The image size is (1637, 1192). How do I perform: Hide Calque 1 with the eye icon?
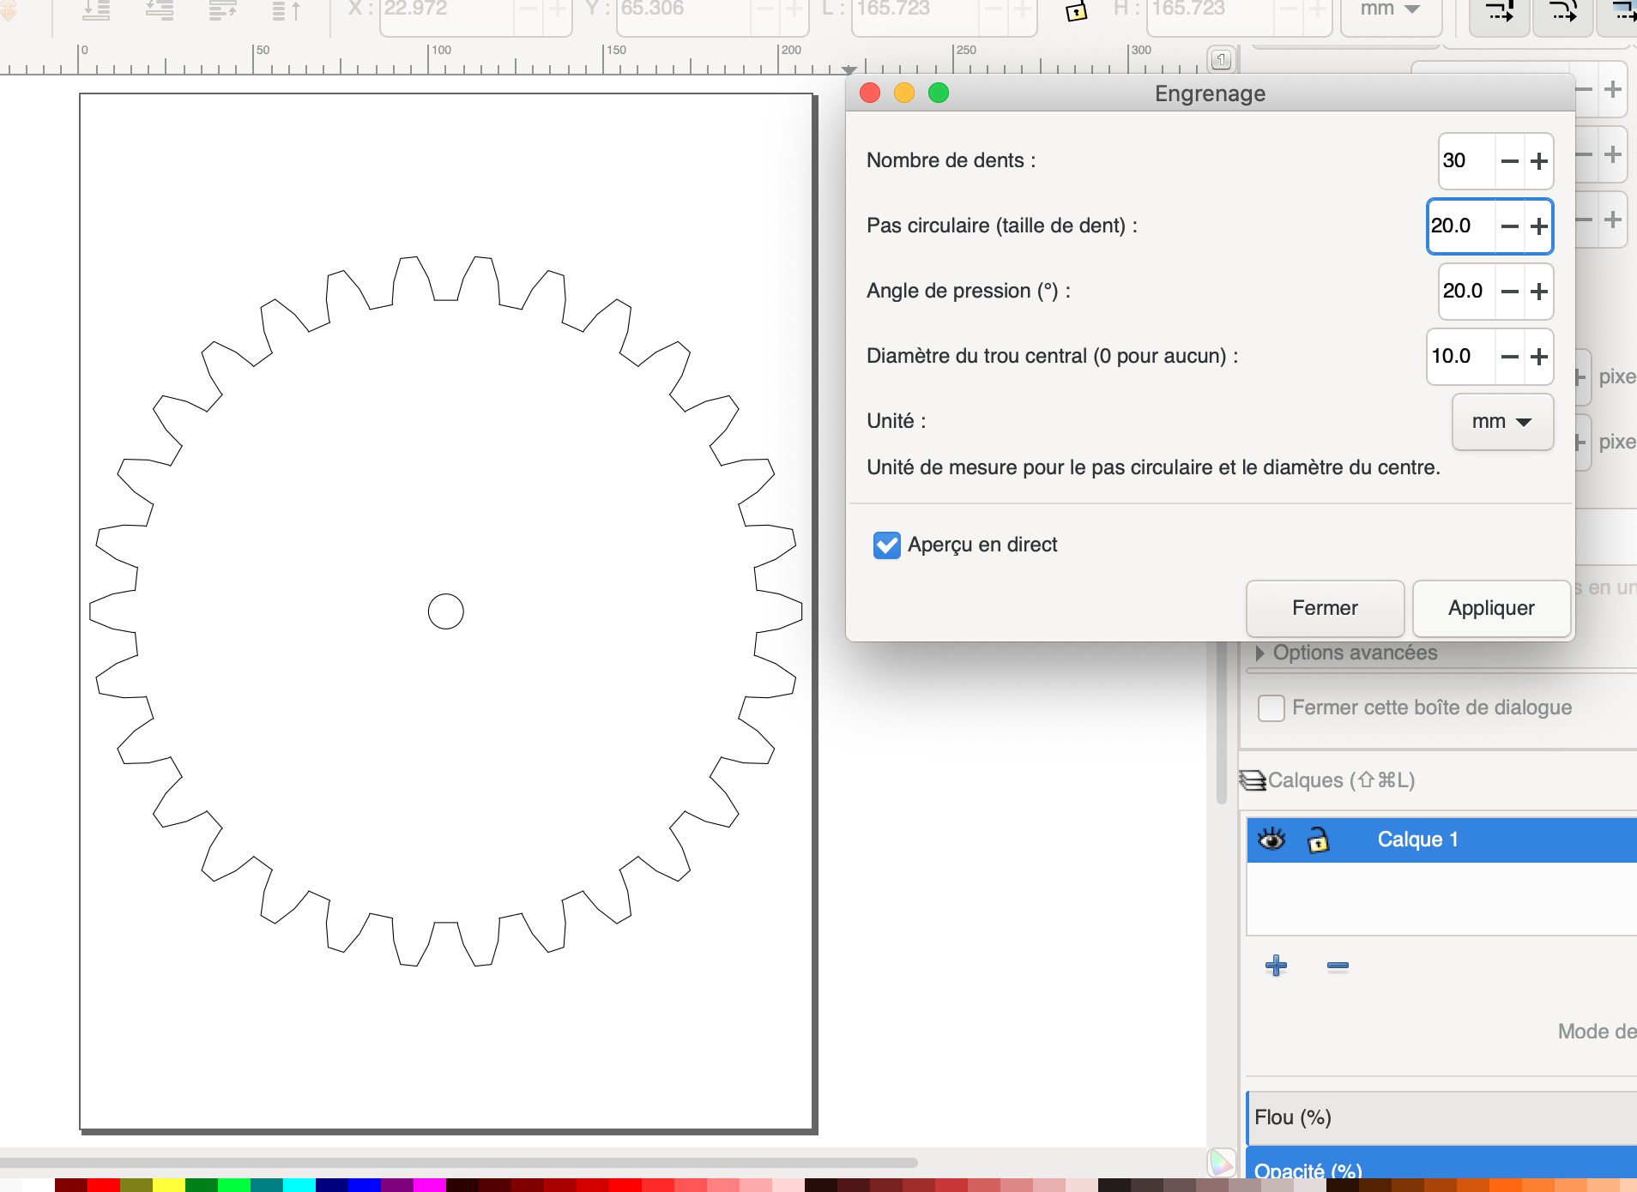click(x=1272, y=839)
